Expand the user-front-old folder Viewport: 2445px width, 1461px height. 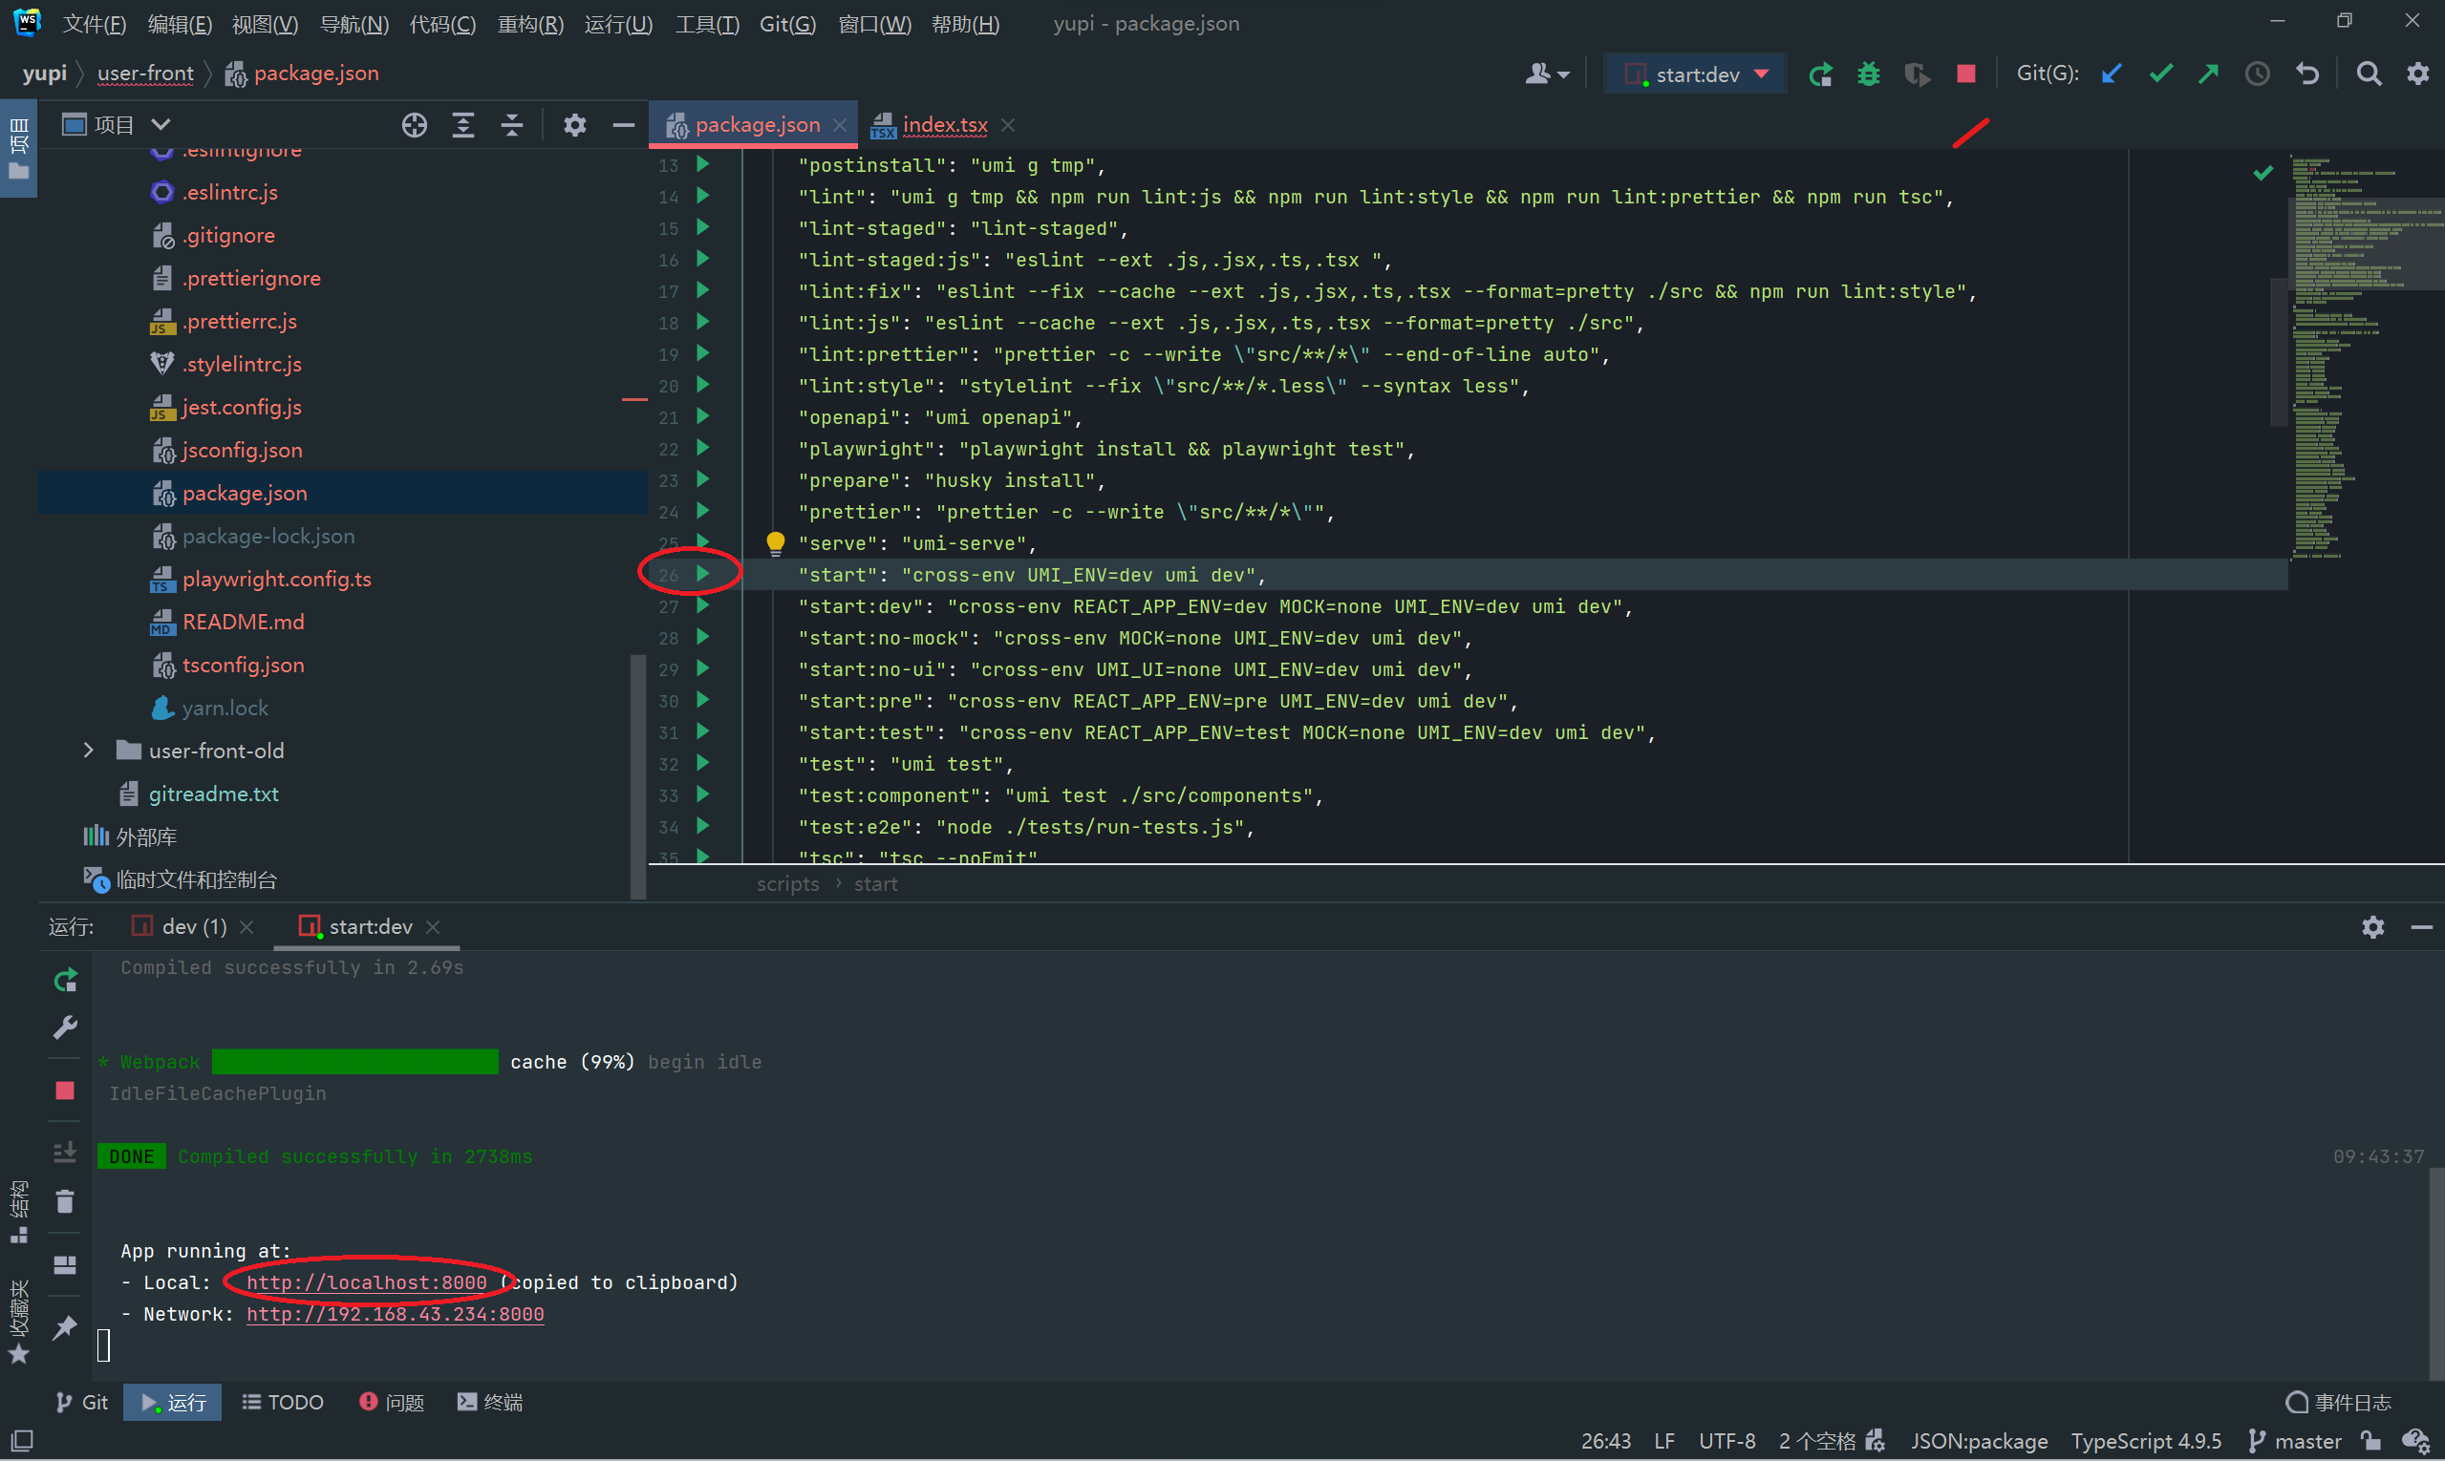(x=89, y=751)
